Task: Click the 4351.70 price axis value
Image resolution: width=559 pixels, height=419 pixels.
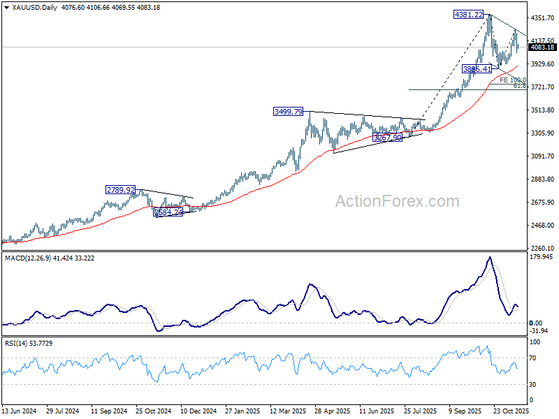Action: point(542,18)
